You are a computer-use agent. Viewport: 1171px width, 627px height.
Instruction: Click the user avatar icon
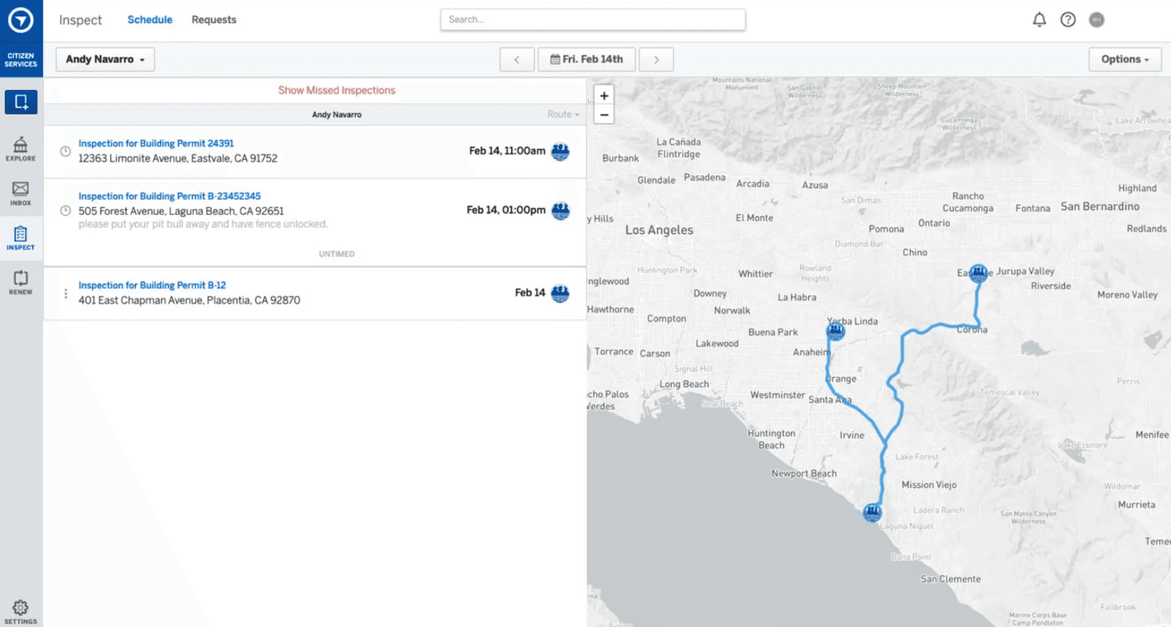[x=1096, y=20]
